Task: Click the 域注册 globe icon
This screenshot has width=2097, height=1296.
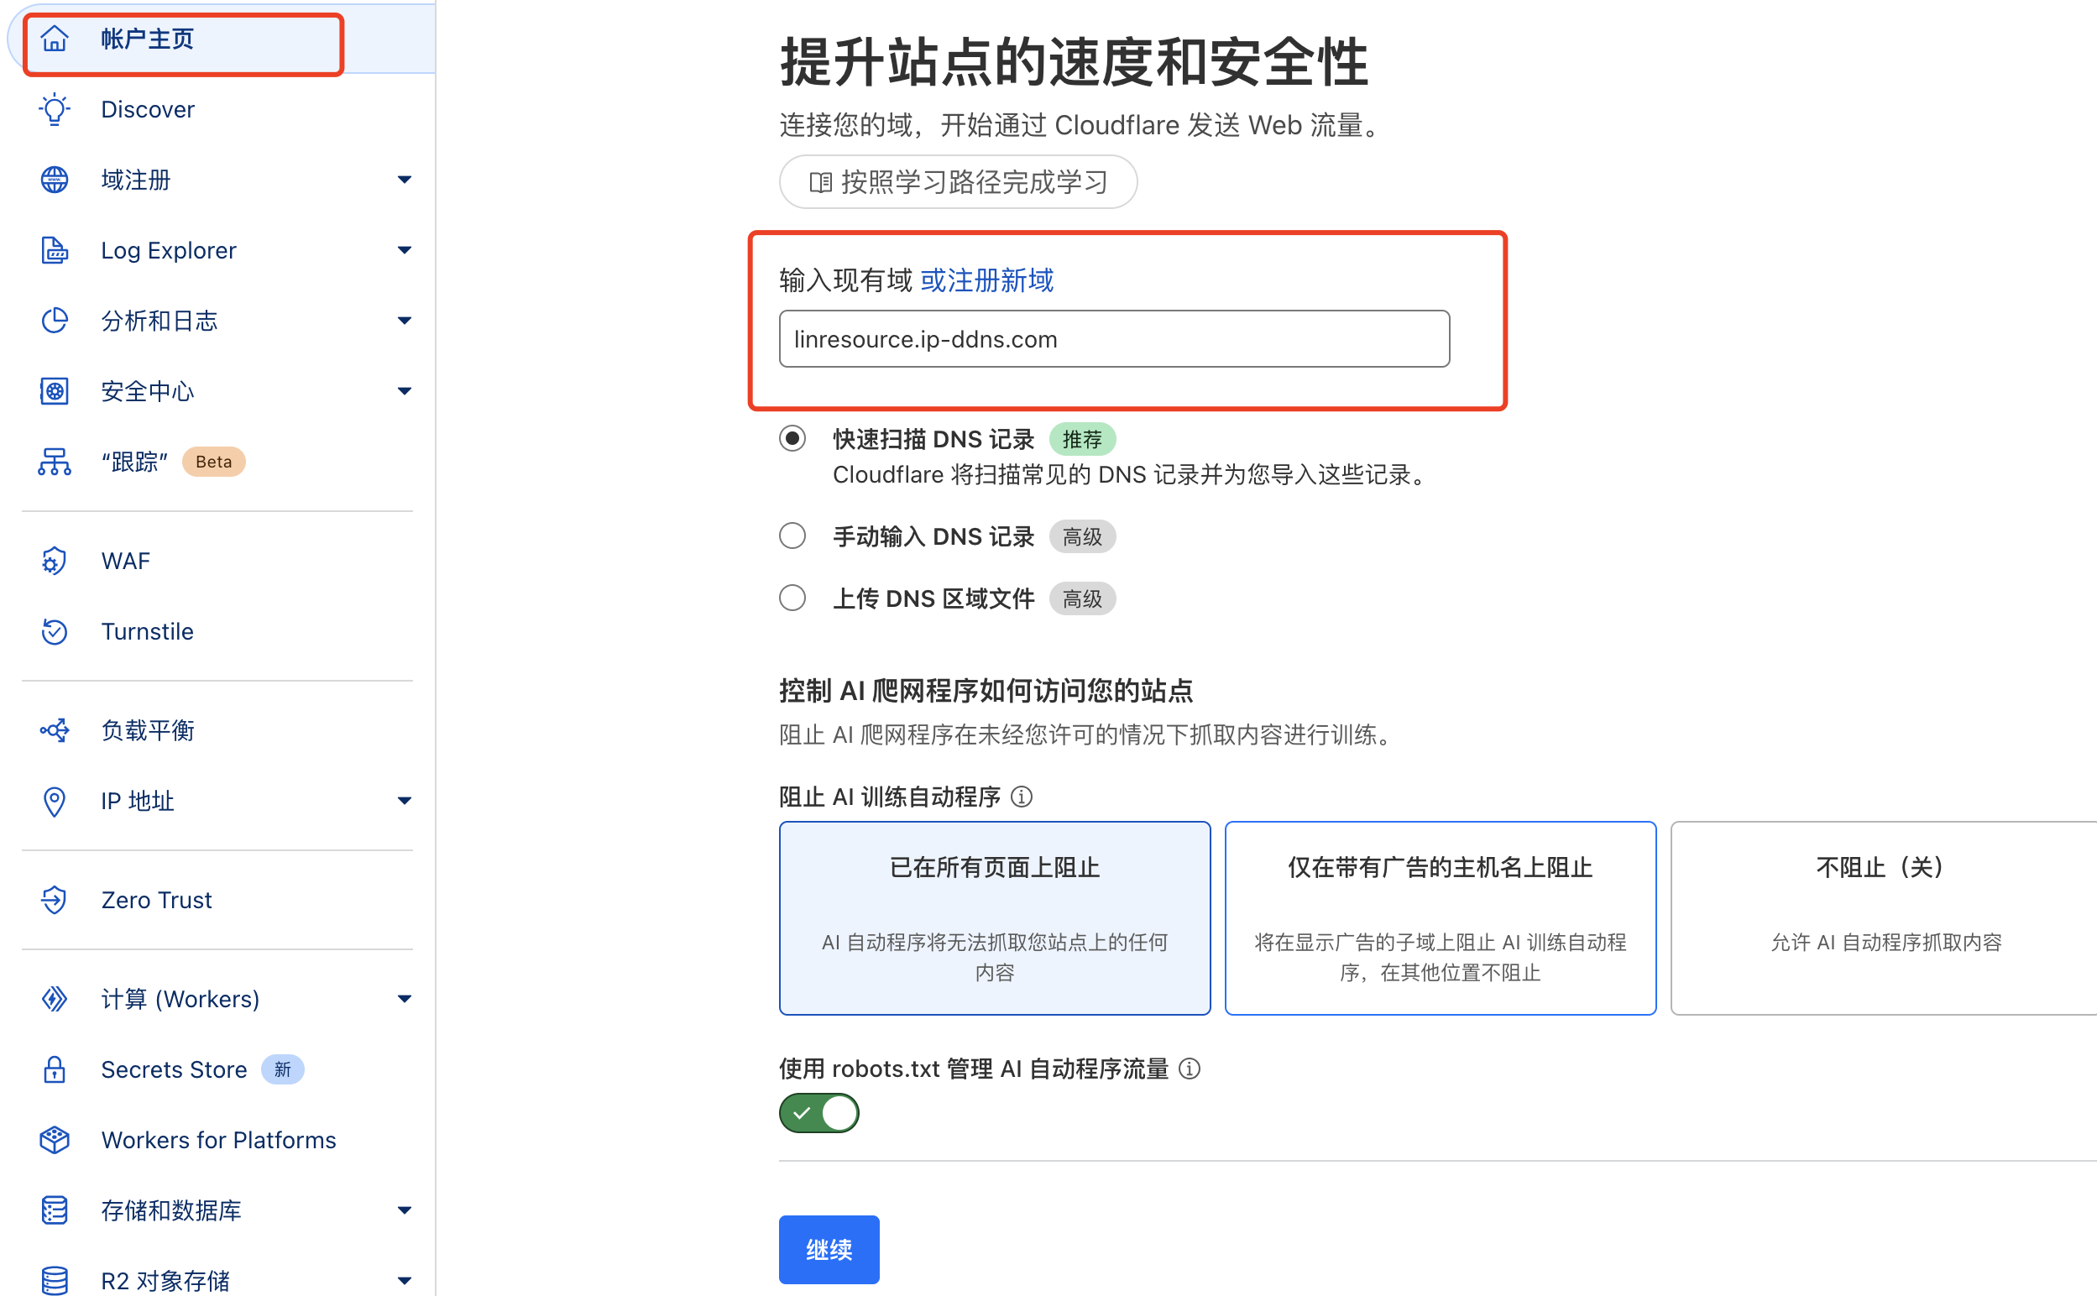Action: point(54,180)
